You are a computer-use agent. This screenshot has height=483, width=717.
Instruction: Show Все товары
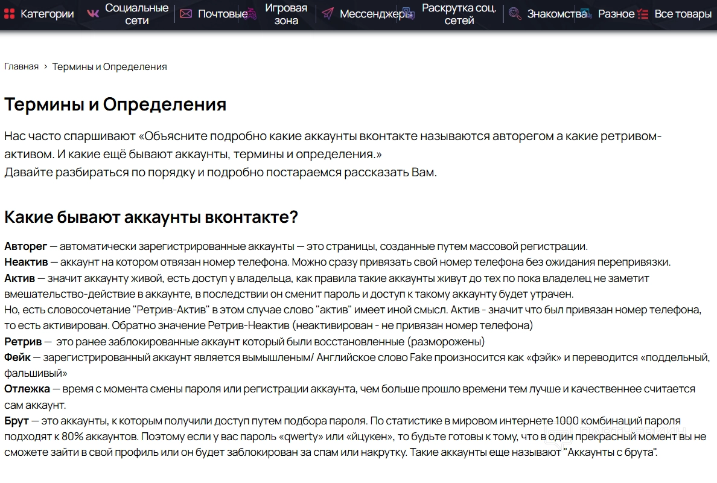[683, 14]
